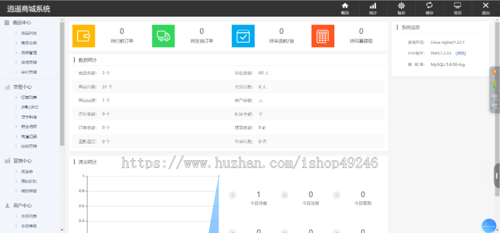
Task: Click the green truck icon for 待发货订单
Action: click(163, 36)
